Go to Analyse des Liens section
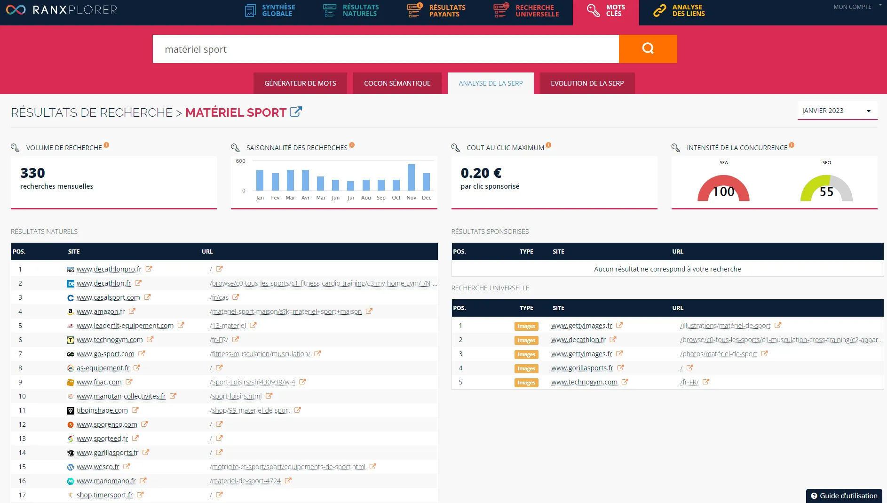Viewport: 887px width, 503px height. (680, 10)
